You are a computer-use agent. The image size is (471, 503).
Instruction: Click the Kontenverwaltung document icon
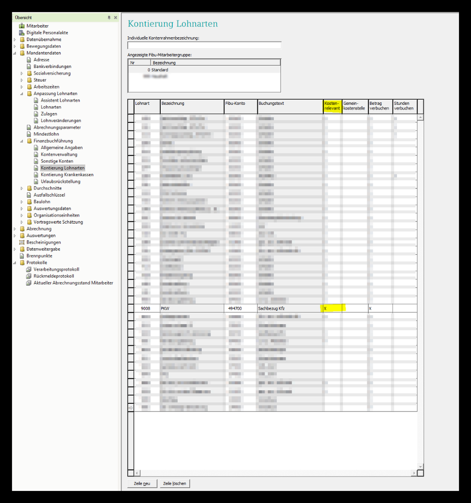pyautogui.click(x=36, y=154)
